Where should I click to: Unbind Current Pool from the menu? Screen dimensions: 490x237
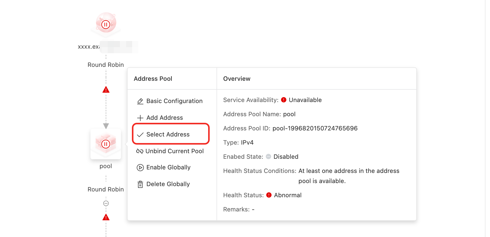pos(170,151)
